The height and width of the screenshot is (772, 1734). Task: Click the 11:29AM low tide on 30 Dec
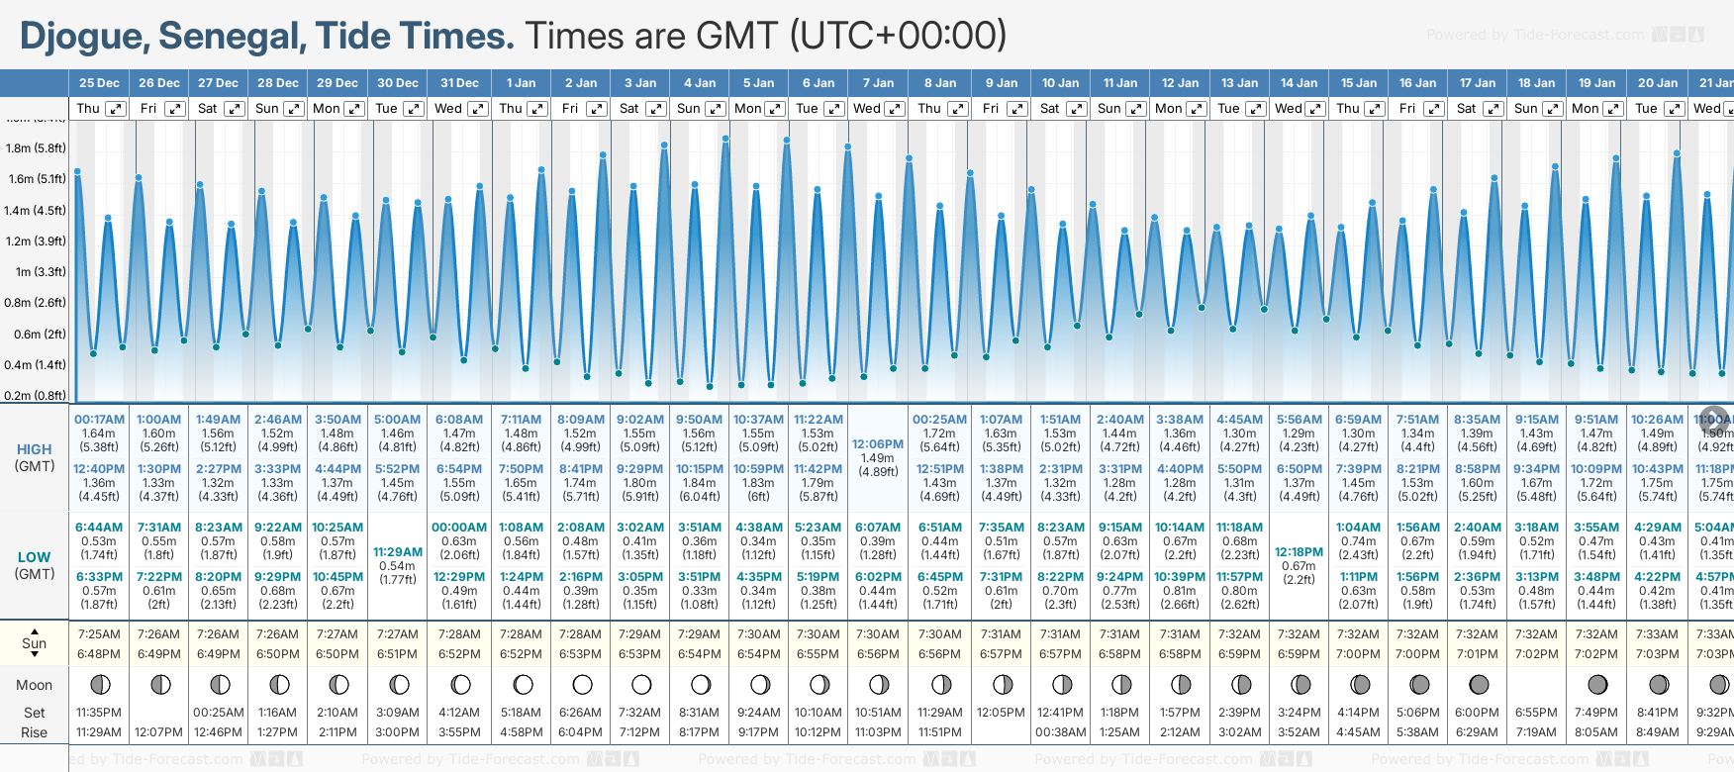pyautogui.click(x=398, y=552)
